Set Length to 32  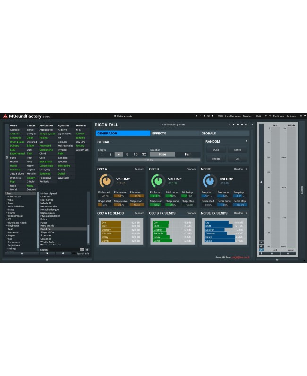[144, 154]
